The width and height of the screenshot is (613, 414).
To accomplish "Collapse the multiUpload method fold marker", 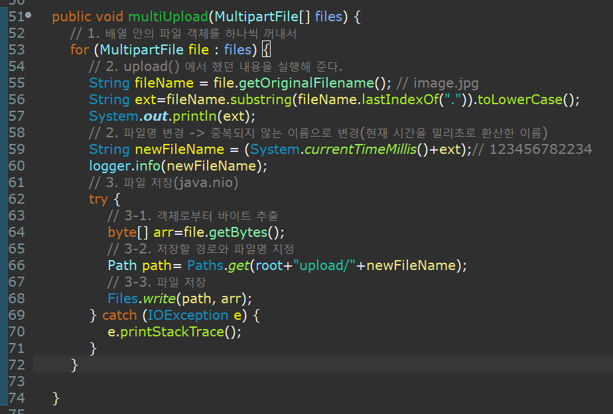I will click(x=28, y=15).
